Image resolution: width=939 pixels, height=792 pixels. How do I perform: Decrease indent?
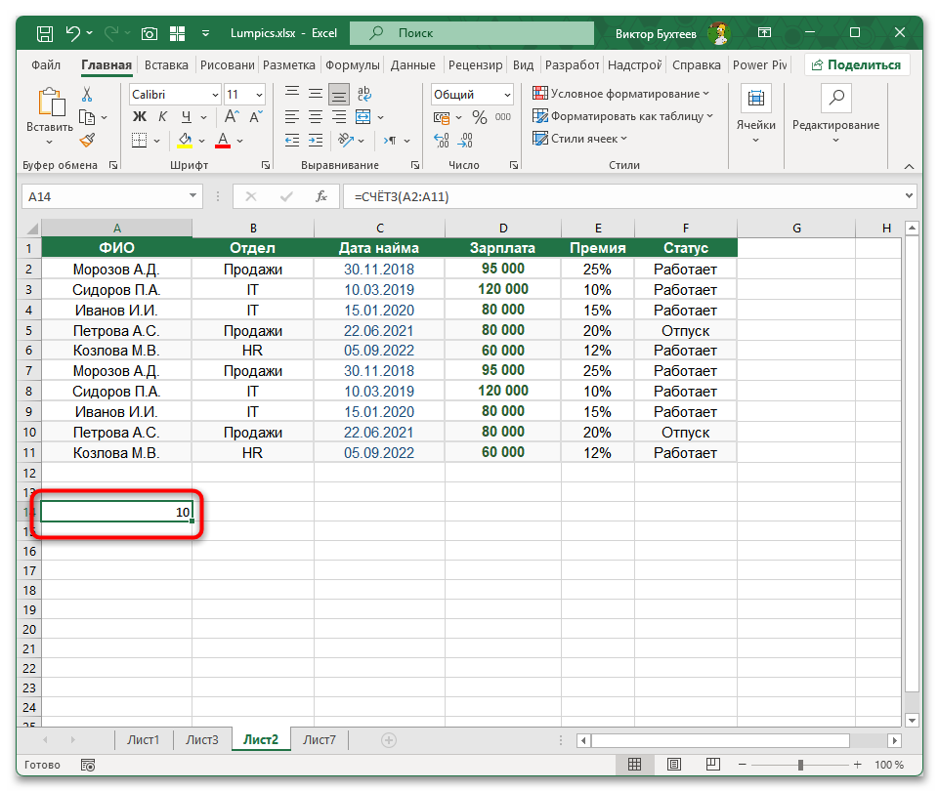click(292, 141)
